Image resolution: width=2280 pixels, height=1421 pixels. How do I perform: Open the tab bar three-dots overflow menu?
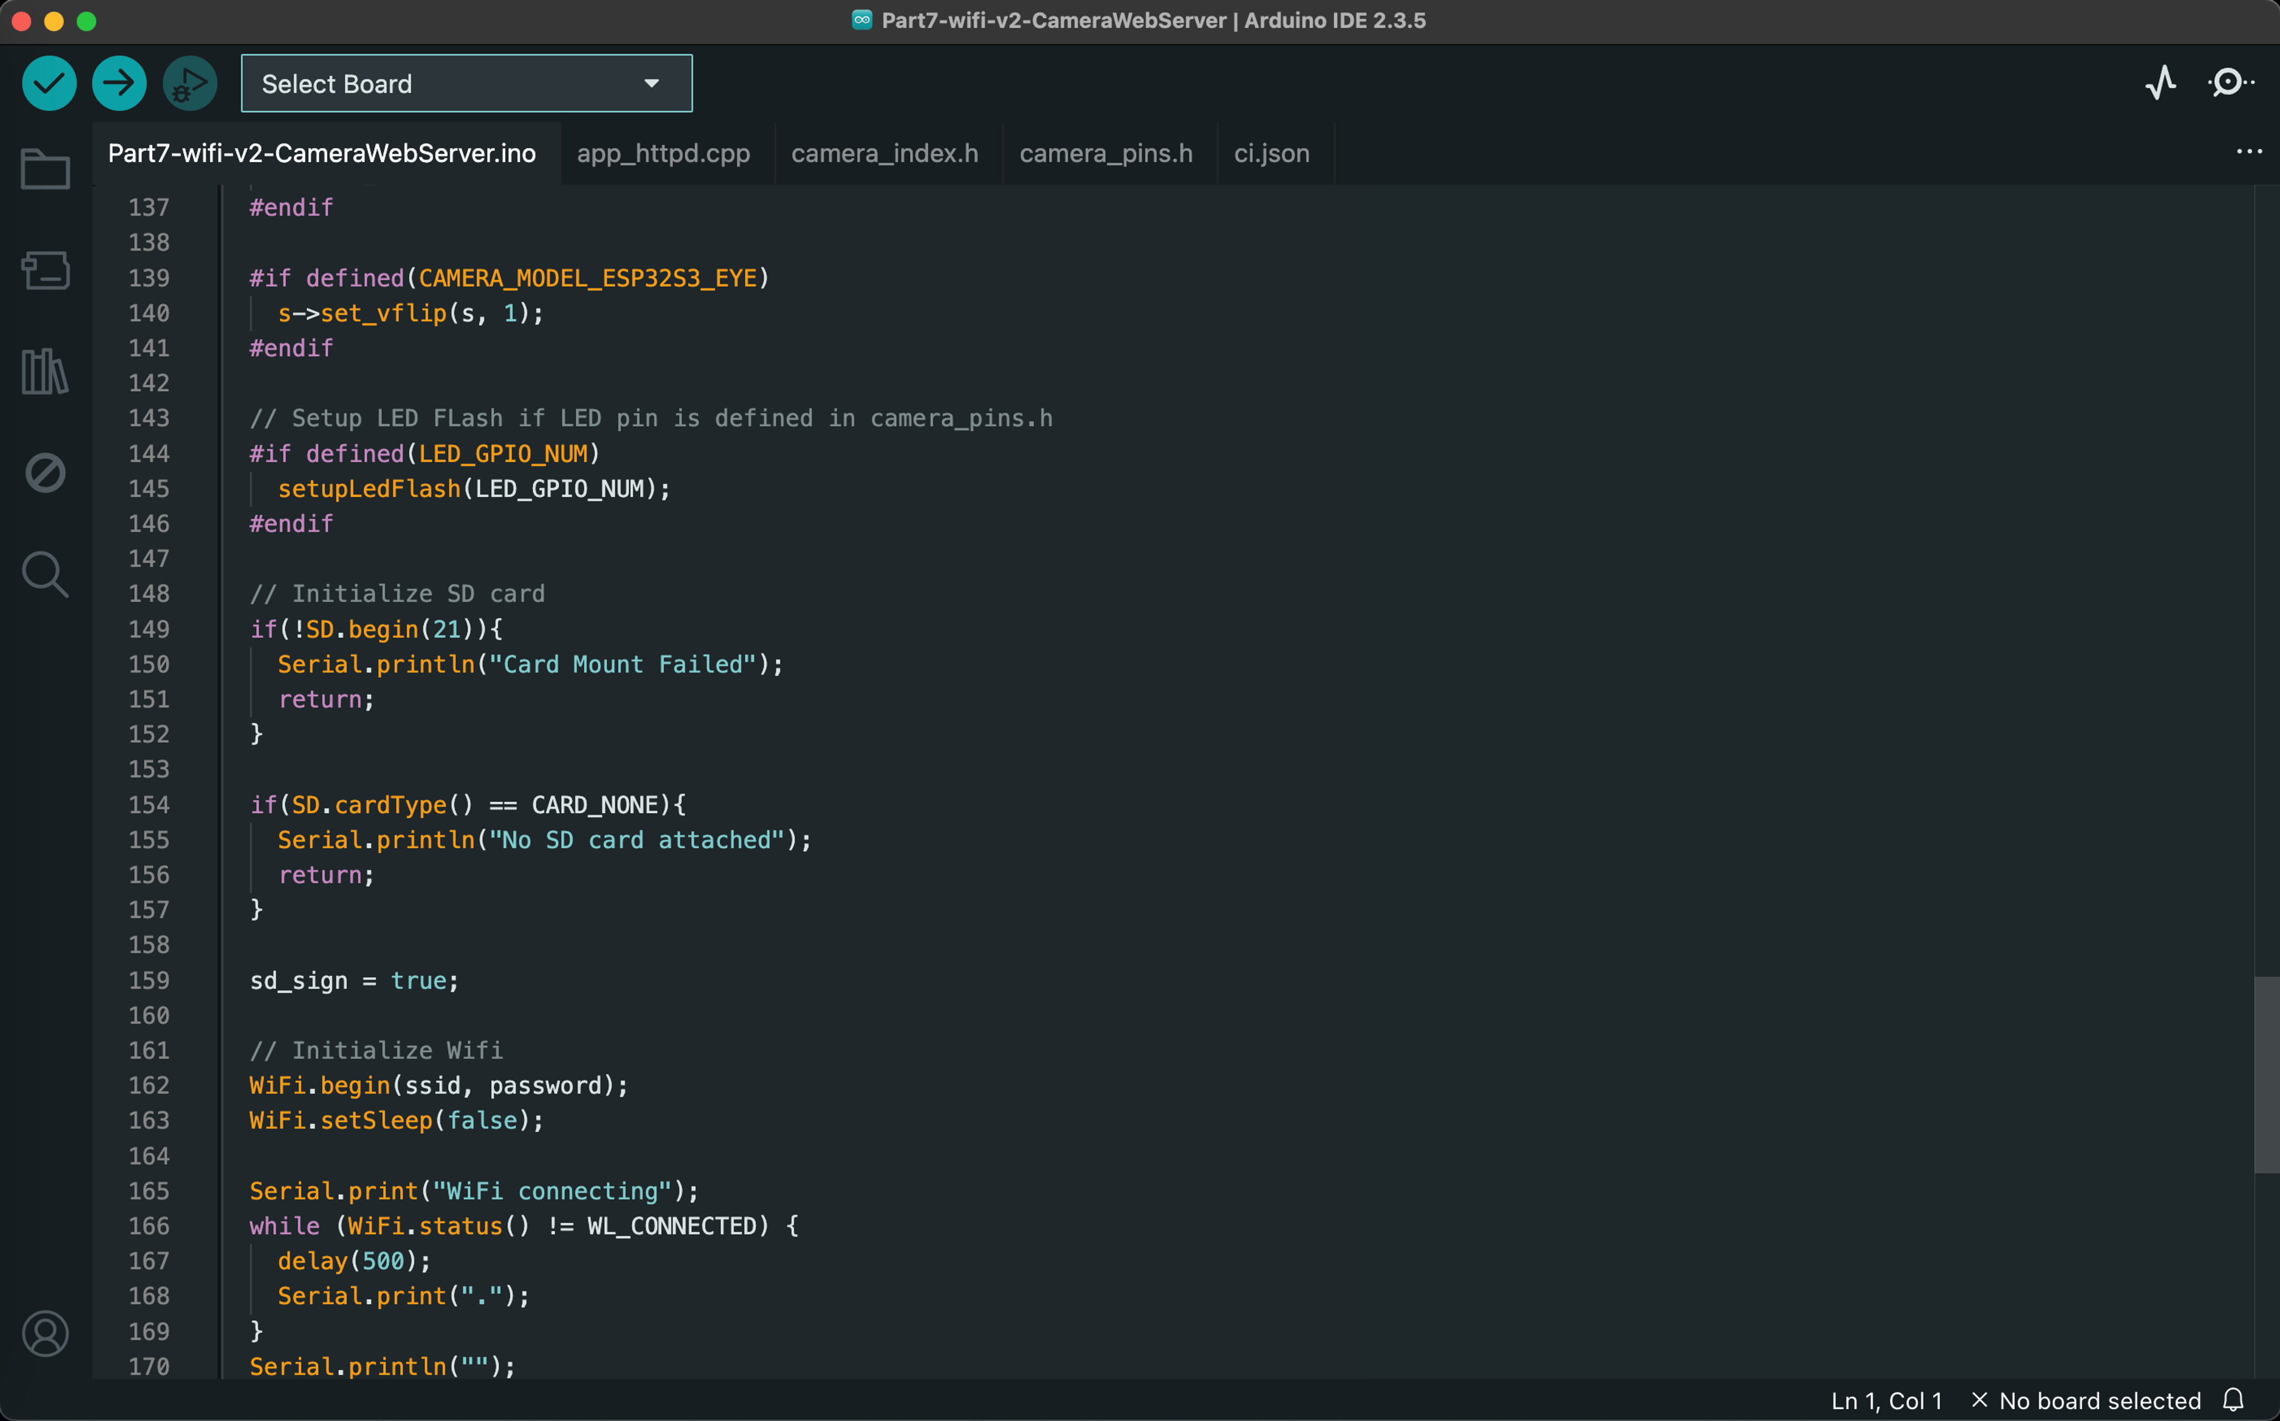(x=2249, y=152)
